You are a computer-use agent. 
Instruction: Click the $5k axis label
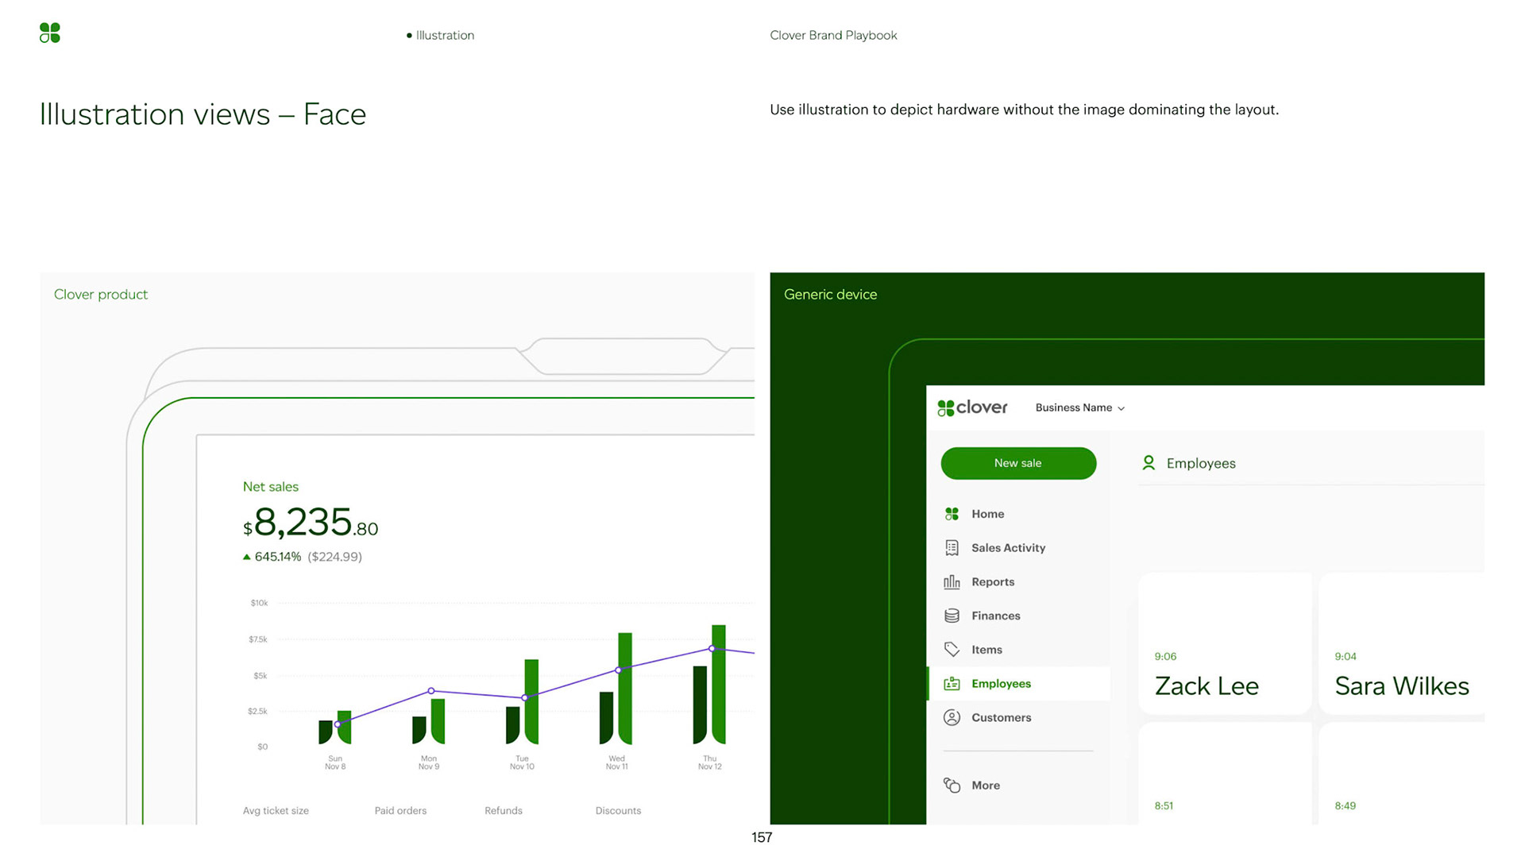pos(261,676)
